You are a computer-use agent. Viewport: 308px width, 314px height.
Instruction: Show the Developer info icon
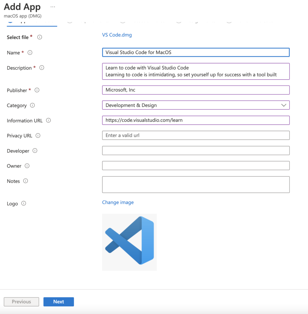click(35, 151)
